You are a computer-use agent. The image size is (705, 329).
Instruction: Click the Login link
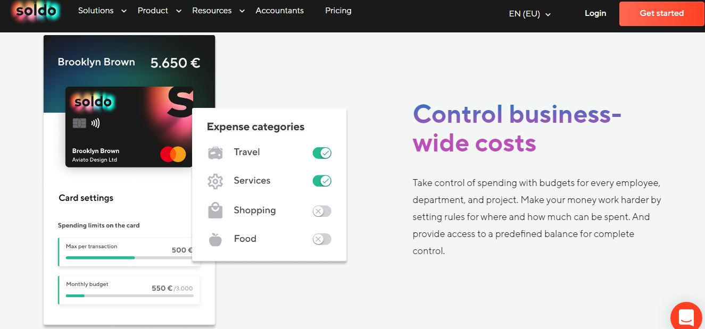coord(595,13)
